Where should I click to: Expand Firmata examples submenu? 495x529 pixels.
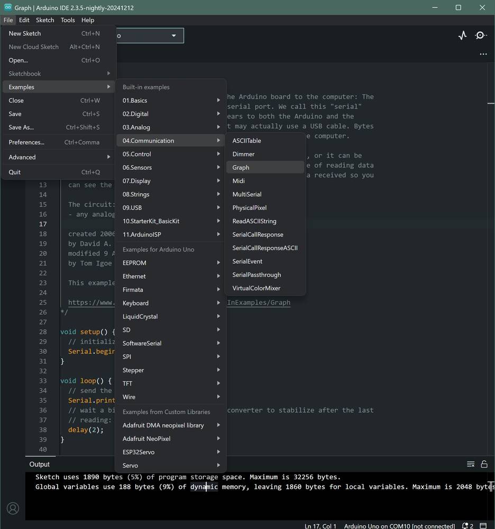[171, 289]
